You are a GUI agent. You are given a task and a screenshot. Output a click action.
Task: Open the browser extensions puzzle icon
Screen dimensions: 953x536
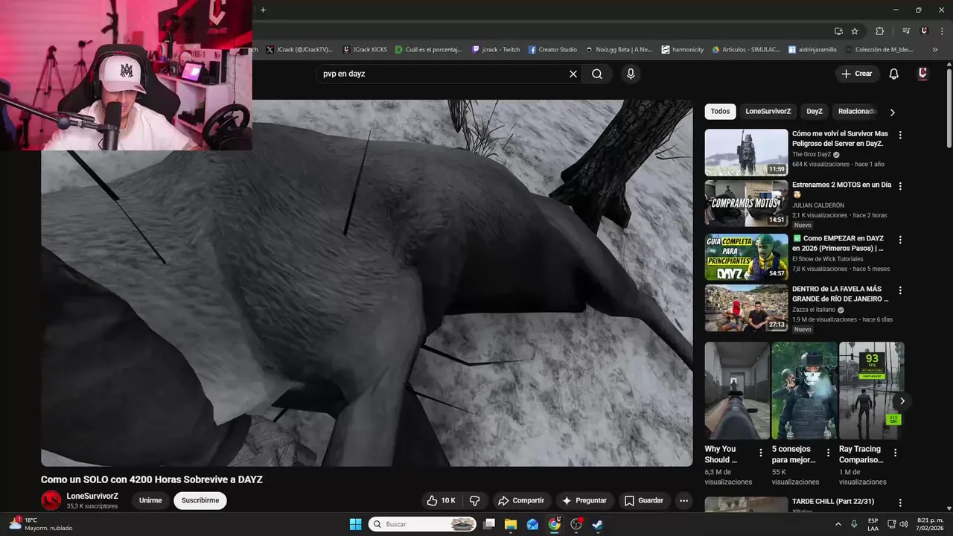(x=880, y=31)
